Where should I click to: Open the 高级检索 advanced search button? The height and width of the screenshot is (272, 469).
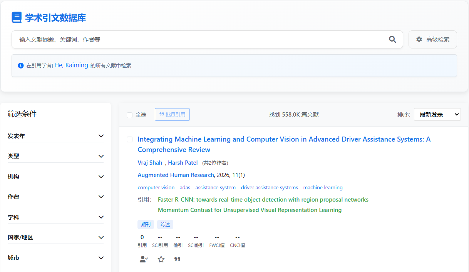coord(432,39)
